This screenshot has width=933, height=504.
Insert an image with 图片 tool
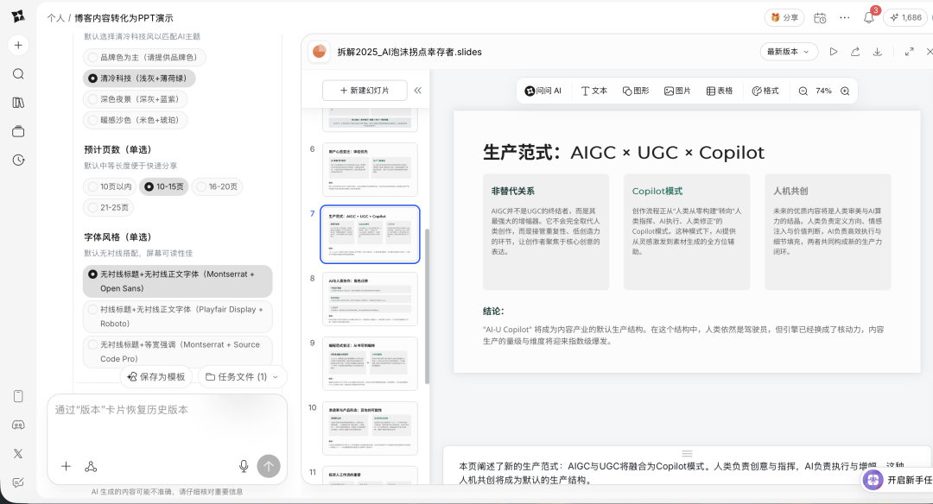pos(677,91)
